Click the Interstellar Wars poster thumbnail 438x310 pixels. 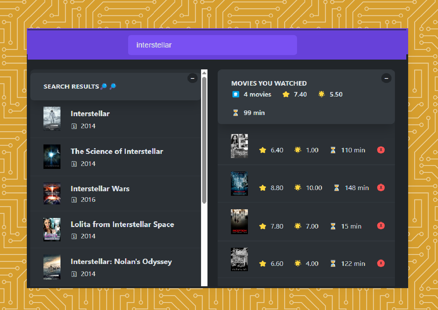click(x=52, y=193)
